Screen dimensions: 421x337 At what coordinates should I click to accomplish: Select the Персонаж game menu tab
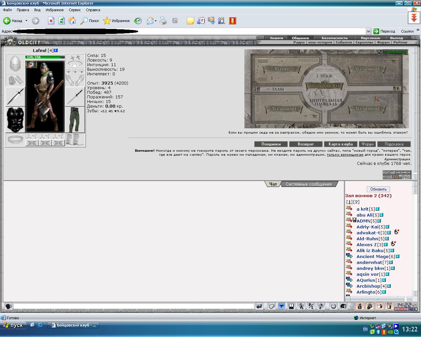click(370, 38)
